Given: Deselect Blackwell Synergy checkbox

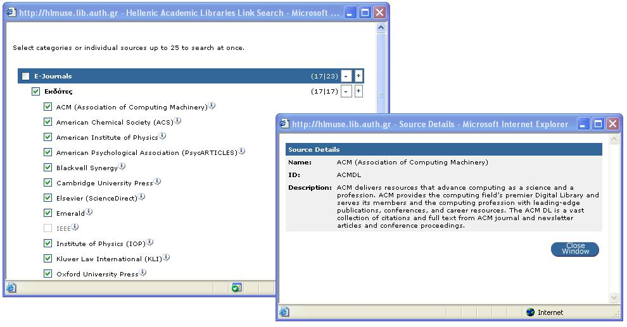Looking at the screenshot, I should click(x=47, y=167).
